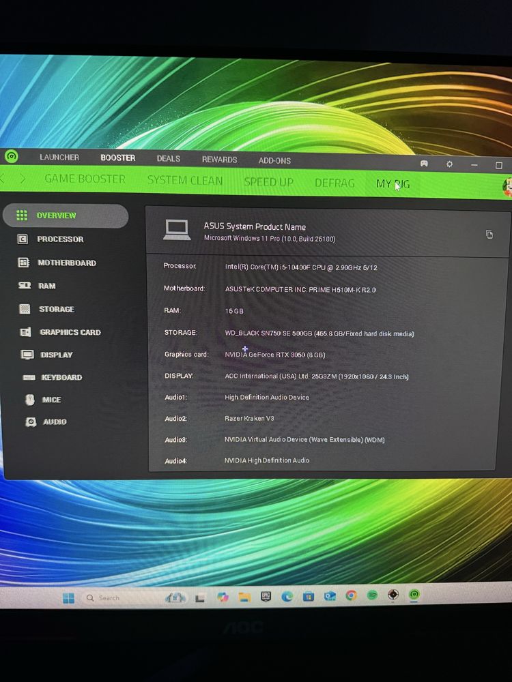Open the Add-Ons tab
This screenshot has width=512, height=682.
pyautogui.click(x=274, y=160)
